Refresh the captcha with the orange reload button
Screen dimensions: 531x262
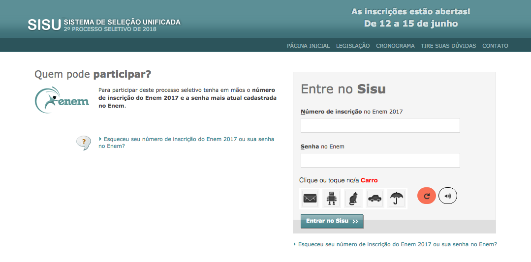click(x=427, y=196)
